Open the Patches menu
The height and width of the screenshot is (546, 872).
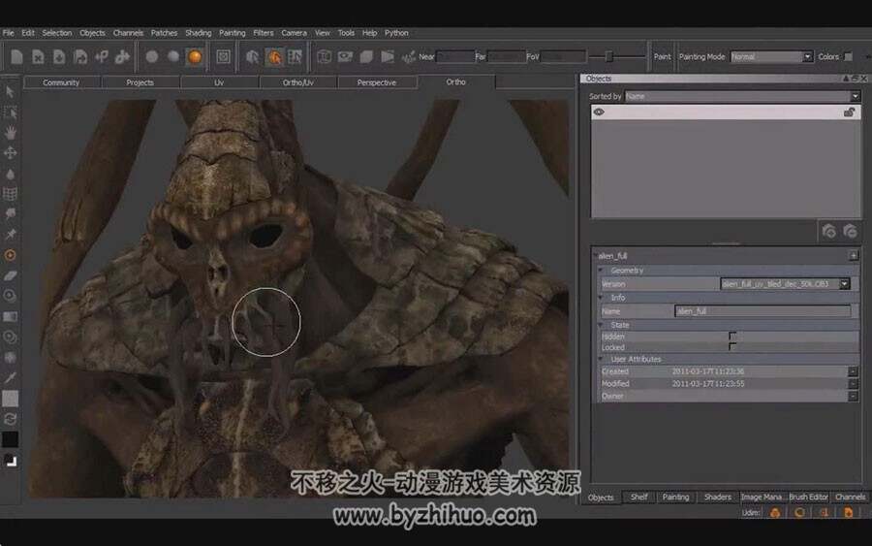[164, 33]
